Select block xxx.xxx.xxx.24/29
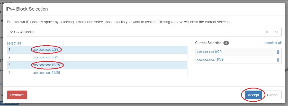This screenshot has height=106, width=288. pos(47,73)
